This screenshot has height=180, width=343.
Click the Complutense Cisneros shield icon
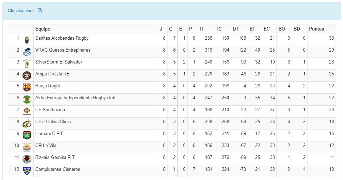pyautogui.click(x=27, y=171)
